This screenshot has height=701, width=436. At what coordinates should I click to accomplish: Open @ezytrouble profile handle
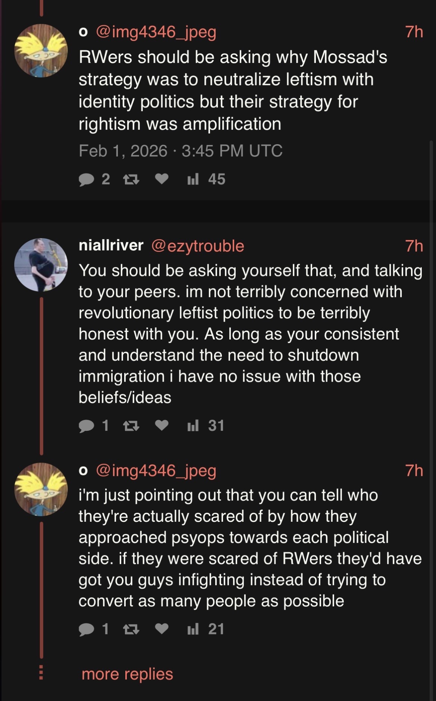[198, 246]
